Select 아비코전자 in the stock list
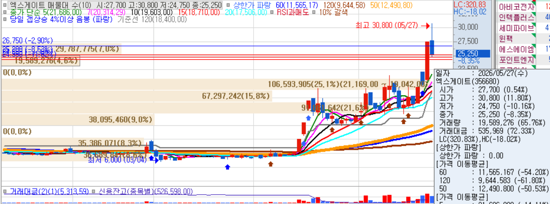The height and width of the screenshot is (204, 550). 517,7
